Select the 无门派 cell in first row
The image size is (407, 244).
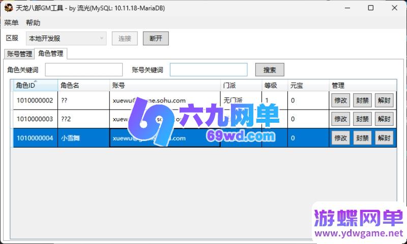[241, 100]
